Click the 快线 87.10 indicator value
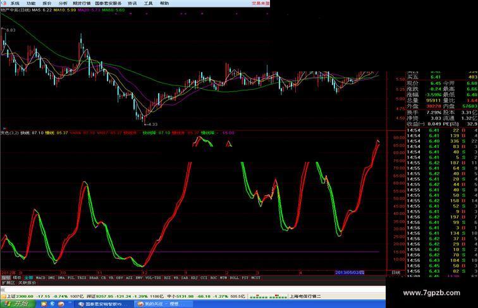The image size is (478, 308). pyautogui.click(x=32, y=133)
